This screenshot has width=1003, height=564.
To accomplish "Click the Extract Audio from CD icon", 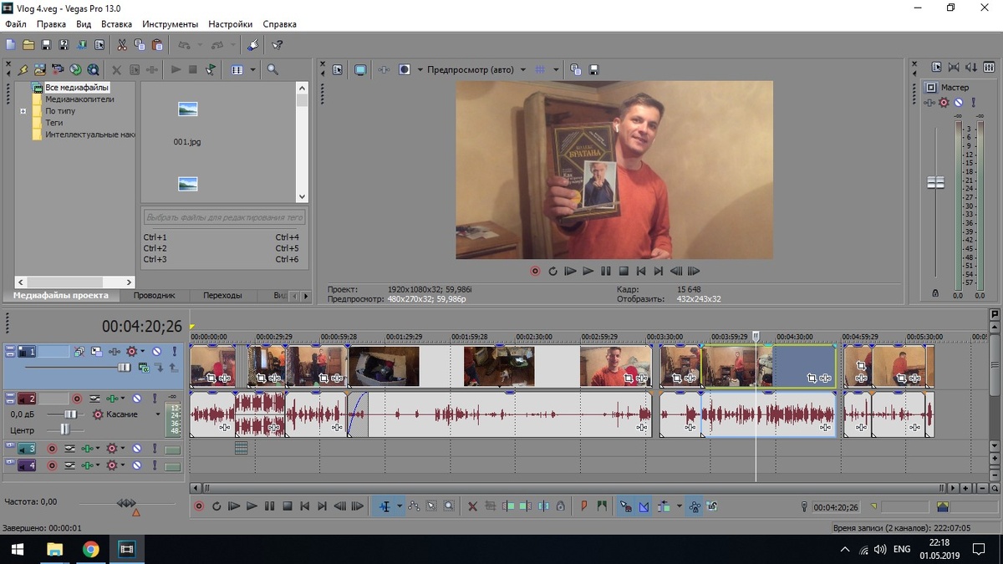I will (x=75, y=69).
